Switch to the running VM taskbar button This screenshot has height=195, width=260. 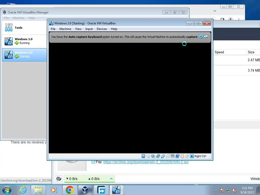click(117, 190)
